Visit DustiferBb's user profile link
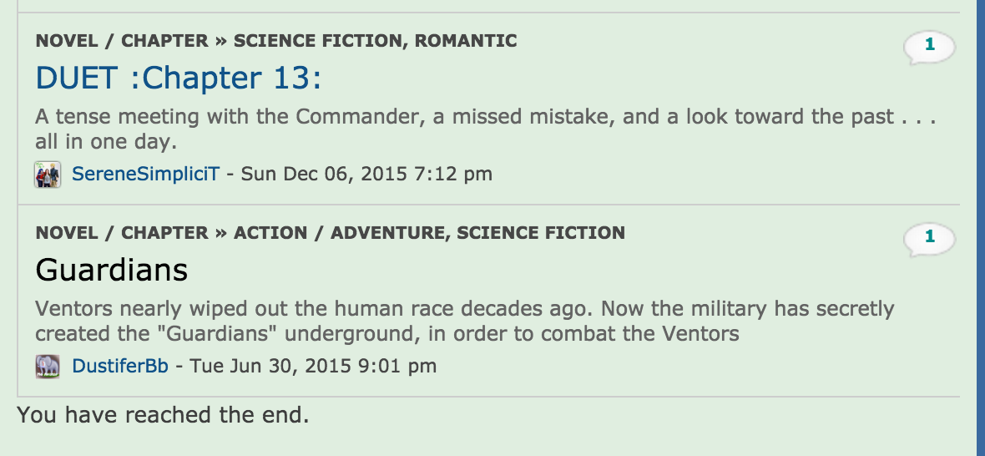The height and width of the screenshot is (456, 985). [x=120, y=366]
